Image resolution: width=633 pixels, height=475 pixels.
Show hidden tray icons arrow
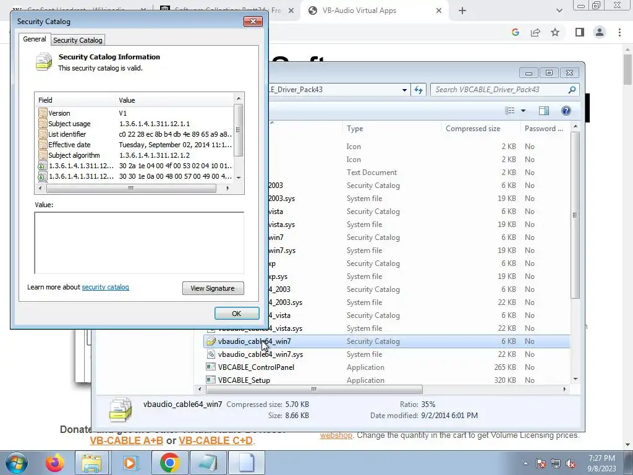click(525, 463)
